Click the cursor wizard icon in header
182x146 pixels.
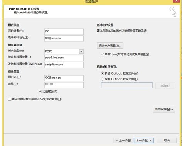(x=173, y=12)
